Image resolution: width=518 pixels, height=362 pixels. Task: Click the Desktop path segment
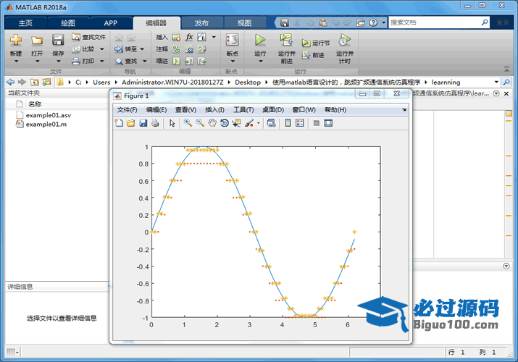(248, 82)
